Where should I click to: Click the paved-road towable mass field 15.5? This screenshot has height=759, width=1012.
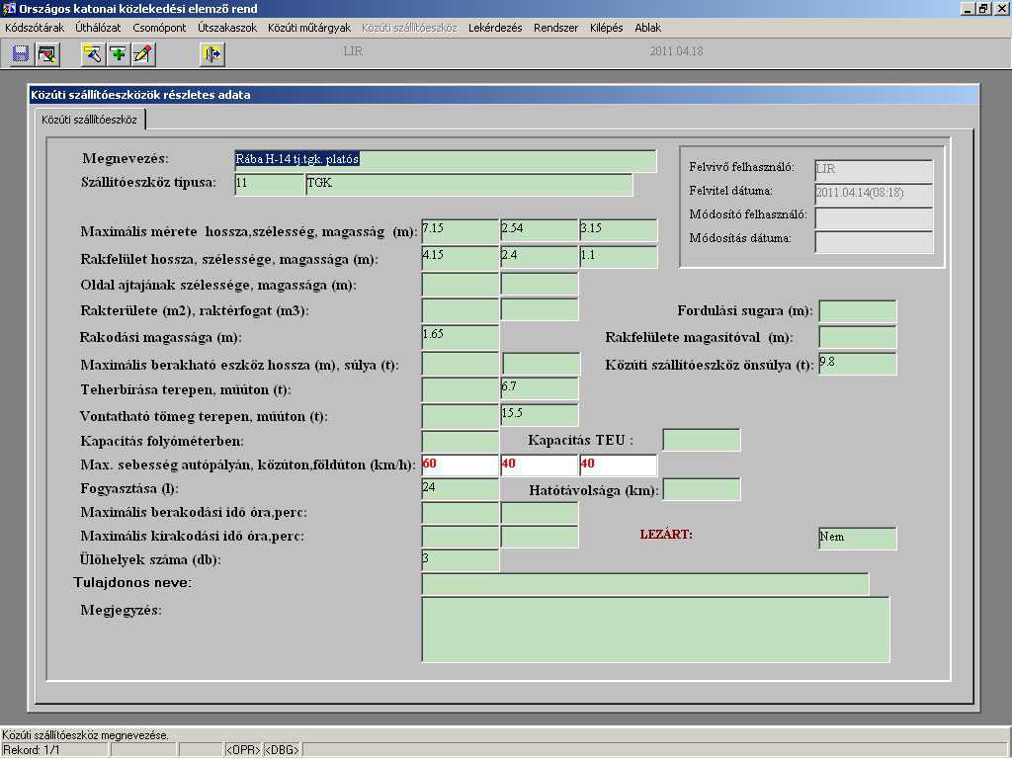540,415
